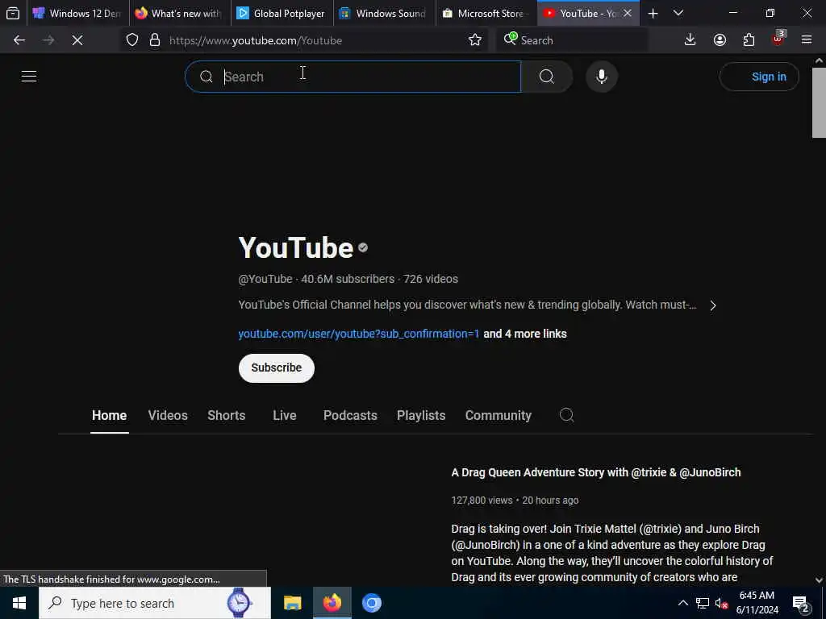
Task: Switch to the What's new with tab
Action: pyautogui.click(x=178, y=13)
